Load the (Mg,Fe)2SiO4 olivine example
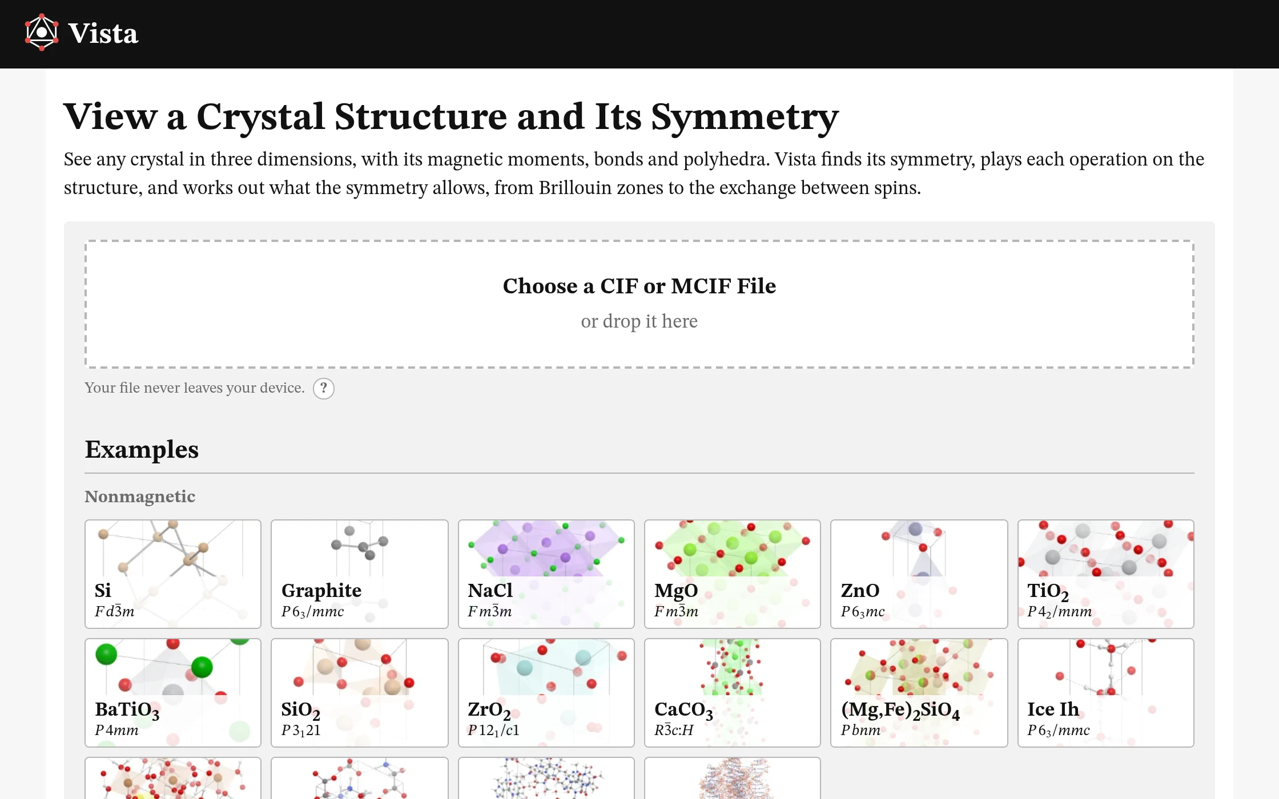Viewport: 1279px width, 799px height. point(919,693)
